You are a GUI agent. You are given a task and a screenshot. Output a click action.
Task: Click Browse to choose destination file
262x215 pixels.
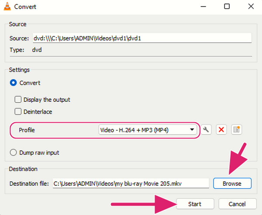click(x=232, y=184)
